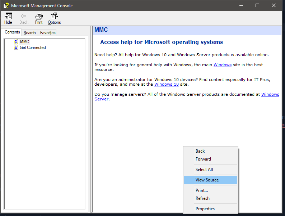
Task: Follow the Windows 10 site link
Action: 167,84
